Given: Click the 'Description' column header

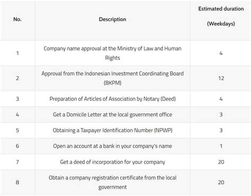Looking at the screenshot, I should [113, 19].
